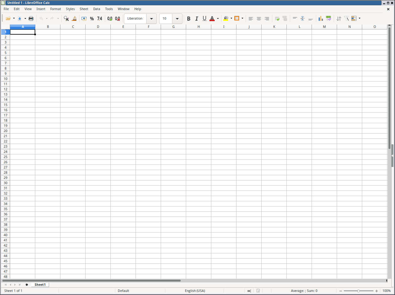This screenshot has height=295, width=395.
Task: Click the AutoFilter funnel icon
Action: [x=347, y=18]
